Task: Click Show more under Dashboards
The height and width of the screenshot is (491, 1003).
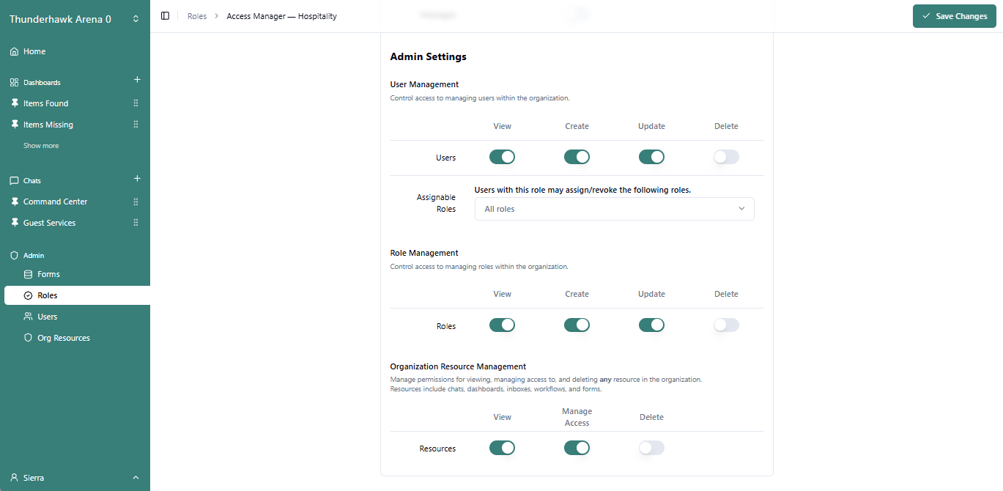Action: coord(41,146)
